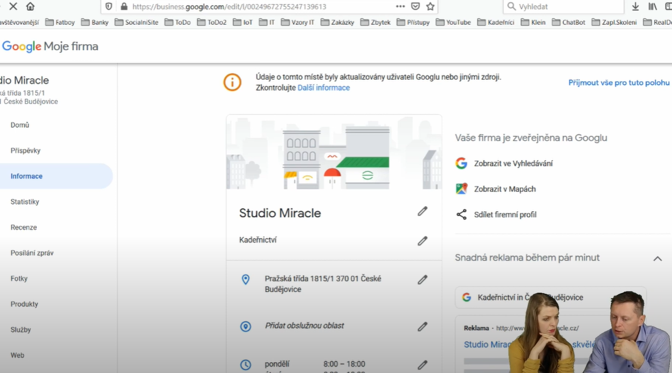Click Přijmout vše pro tuto polohu
This screenshot has height=373, width=672.
coord(619,82)
